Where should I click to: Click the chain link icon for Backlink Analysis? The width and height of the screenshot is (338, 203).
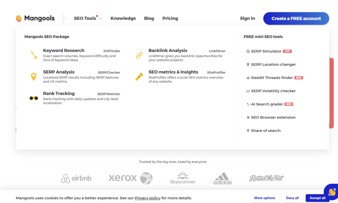click(139, 55)
